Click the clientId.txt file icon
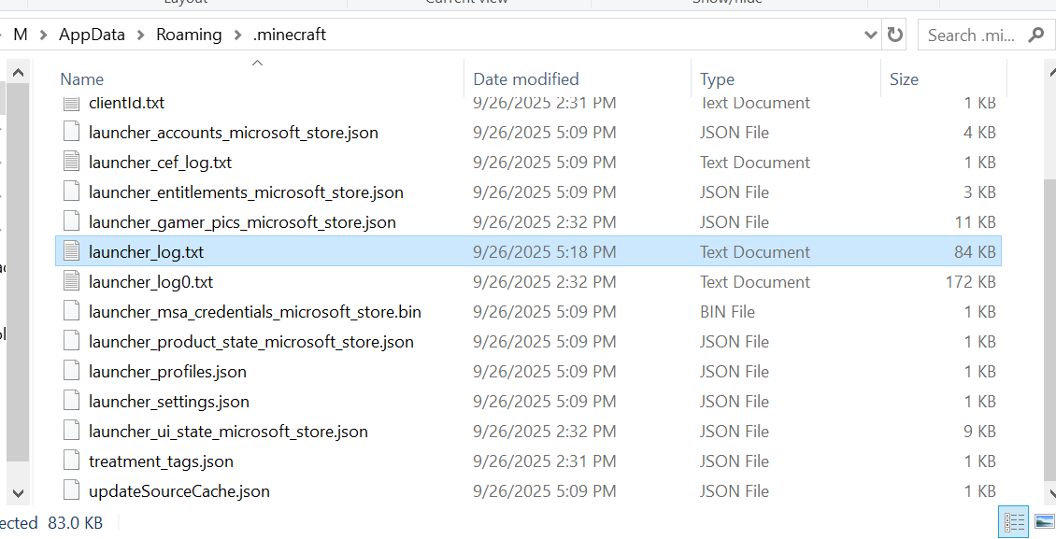This screenshot has height=539, width=1056. (x=71, y=103)
